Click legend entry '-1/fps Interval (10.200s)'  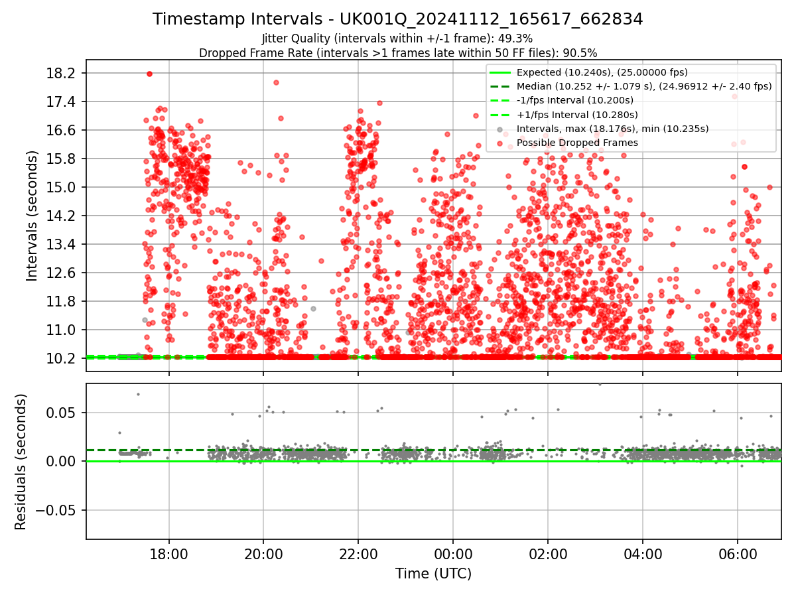575,100
